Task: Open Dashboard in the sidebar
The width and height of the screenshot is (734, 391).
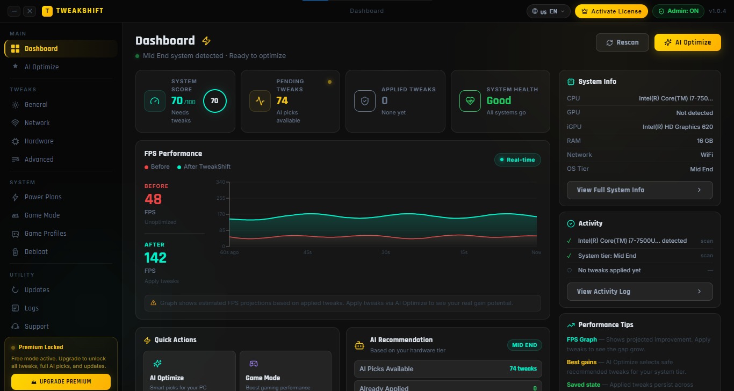Action: 61,48
